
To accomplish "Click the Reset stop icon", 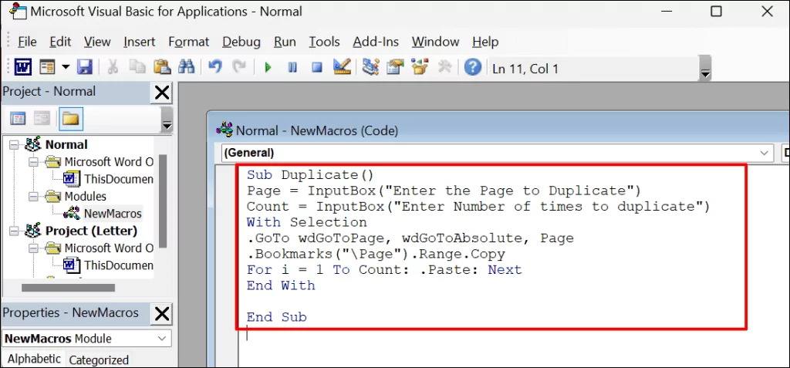I will tap(317, 67).
